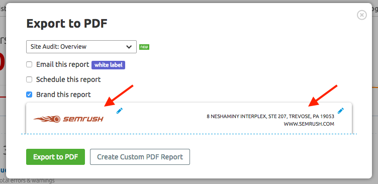
Task: Click the Brand this report label
Action: 63,95
